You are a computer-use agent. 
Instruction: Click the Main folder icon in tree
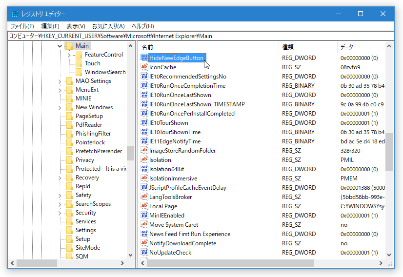pos(69,46)
